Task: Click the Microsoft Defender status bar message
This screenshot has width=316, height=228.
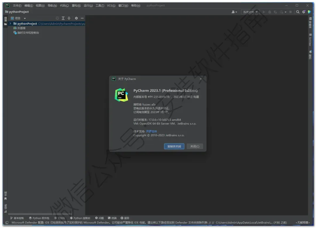Action: pos(149,222)
